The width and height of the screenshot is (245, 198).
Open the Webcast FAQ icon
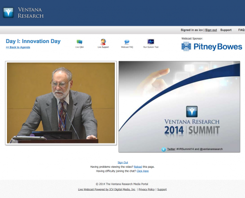(x=127, y=42)
